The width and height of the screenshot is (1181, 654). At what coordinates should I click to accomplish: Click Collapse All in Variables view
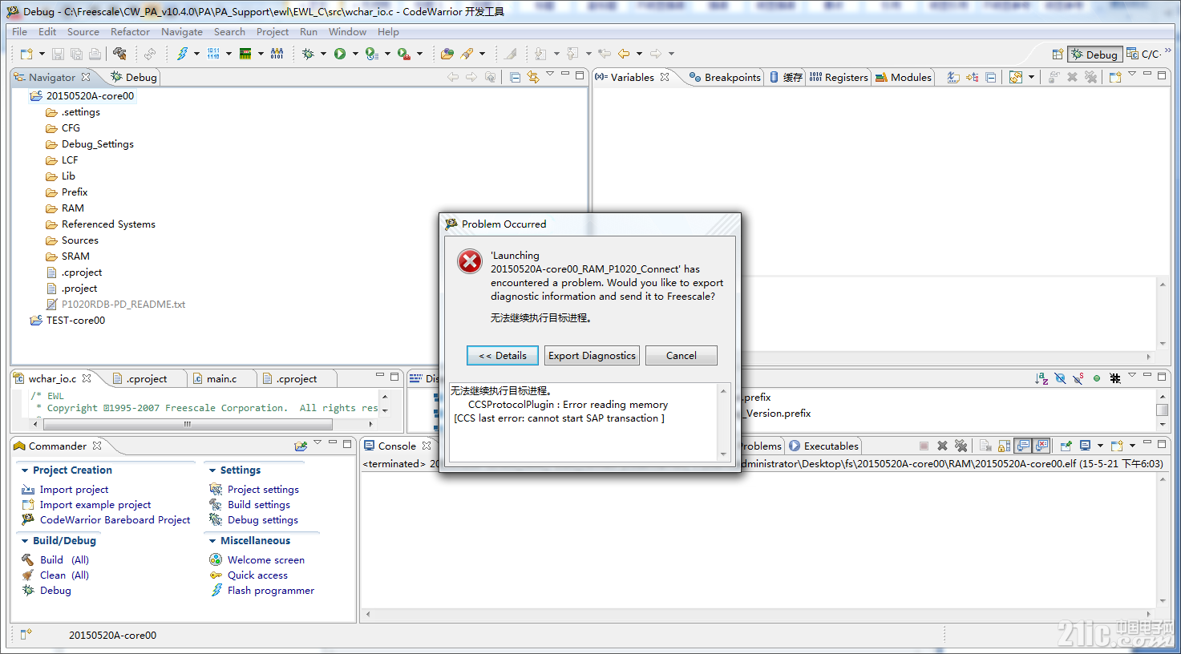[991, 77]
